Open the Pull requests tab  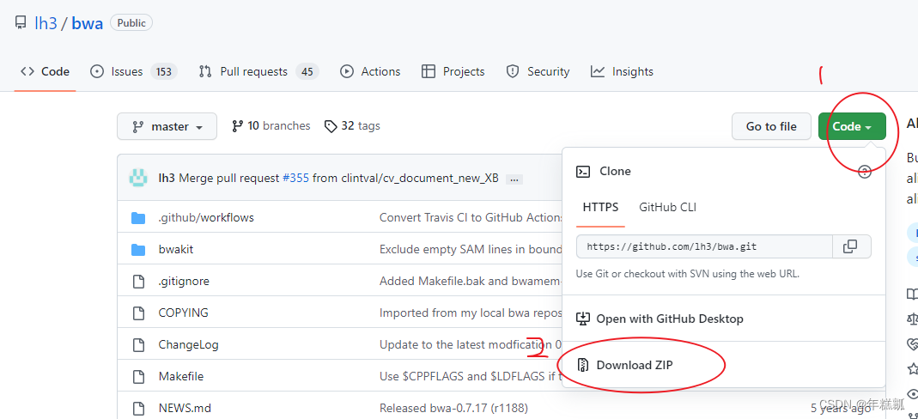coord(258,71)
